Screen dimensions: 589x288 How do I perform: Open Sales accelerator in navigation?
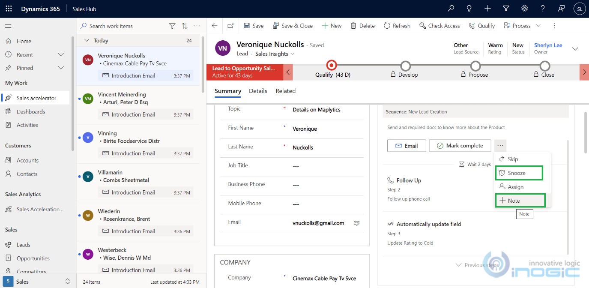coord(36,98)
